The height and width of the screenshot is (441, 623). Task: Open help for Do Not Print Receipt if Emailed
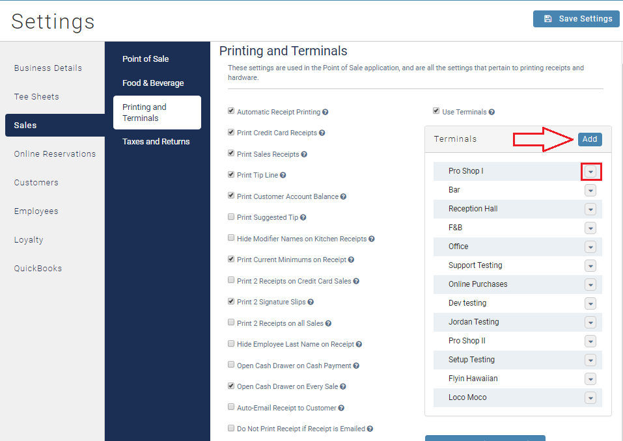pyautogui.click(x=370, y=429)
